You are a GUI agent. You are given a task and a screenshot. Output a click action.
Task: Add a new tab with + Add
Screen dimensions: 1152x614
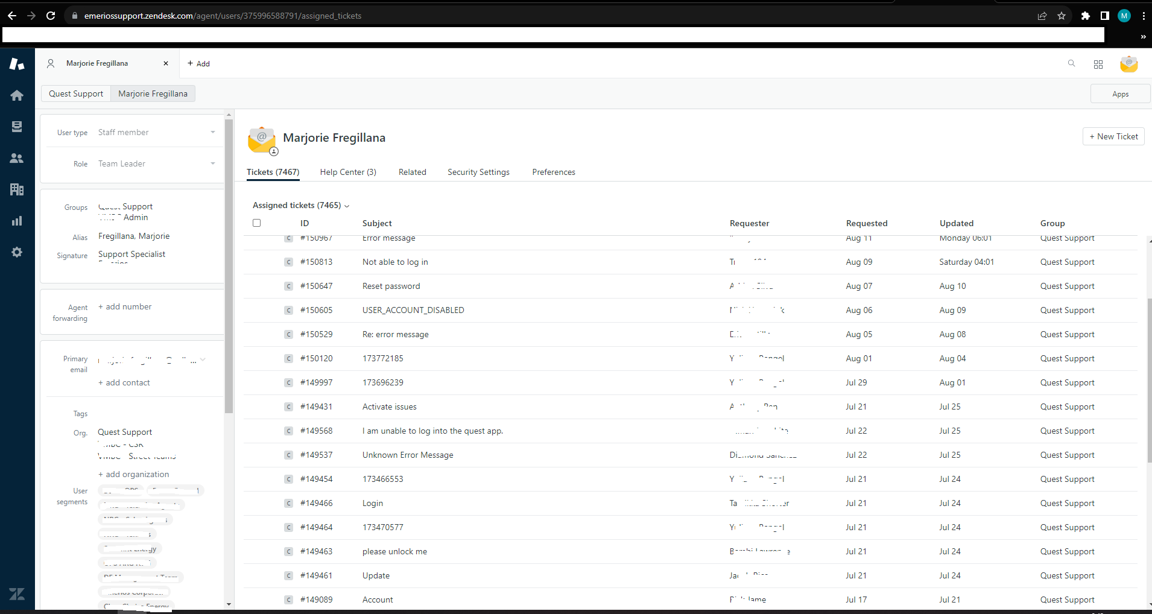(198, 63)
